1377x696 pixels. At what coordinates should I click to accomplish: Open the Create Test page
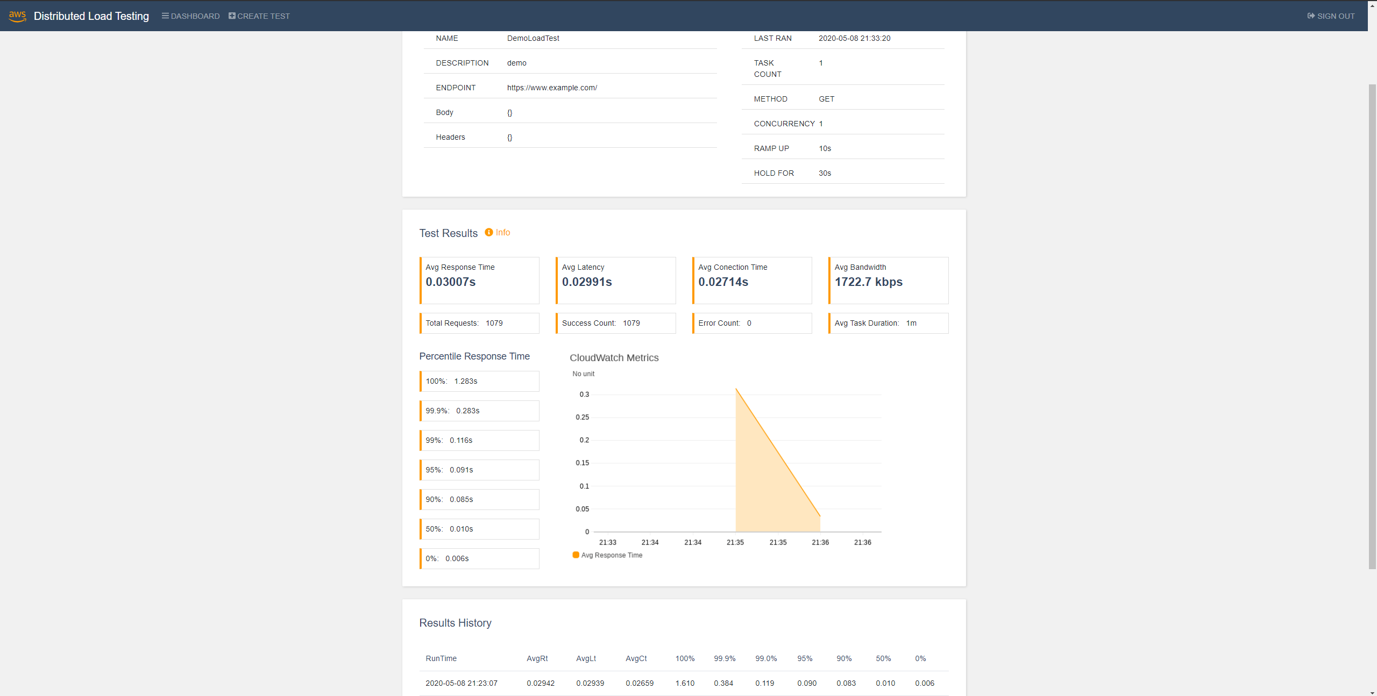coord(259,16)
